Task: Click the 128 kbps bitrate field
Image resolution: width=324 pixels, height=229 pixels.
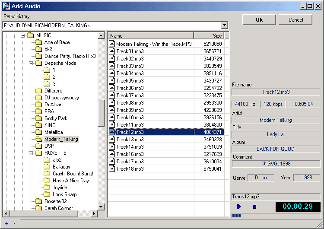Action: (273, 104)
